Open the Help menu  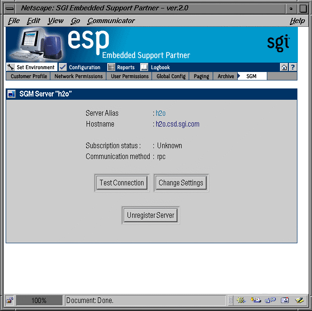297,21
